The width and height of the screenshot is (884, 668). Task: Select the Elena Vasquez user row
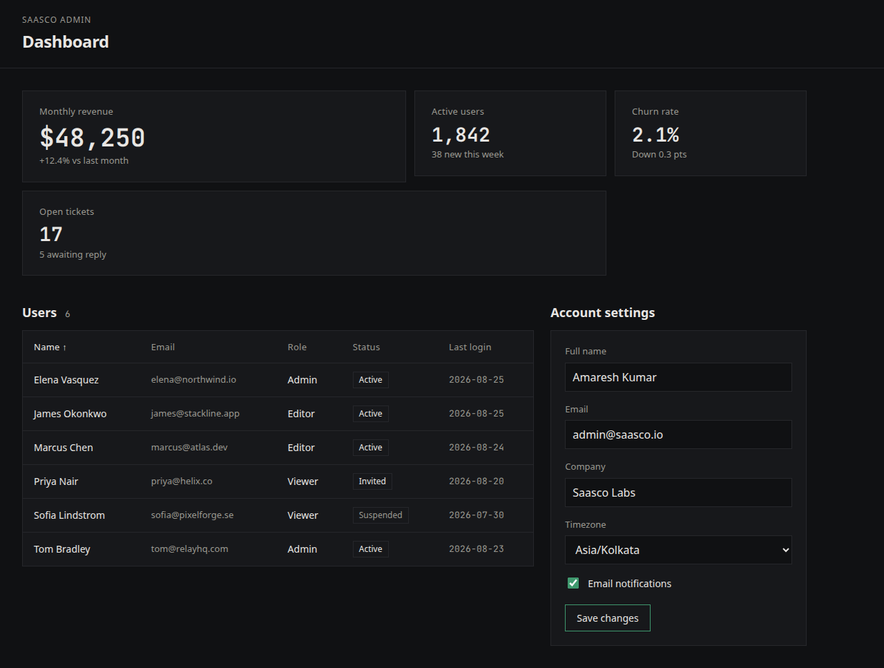pos(278,380)
